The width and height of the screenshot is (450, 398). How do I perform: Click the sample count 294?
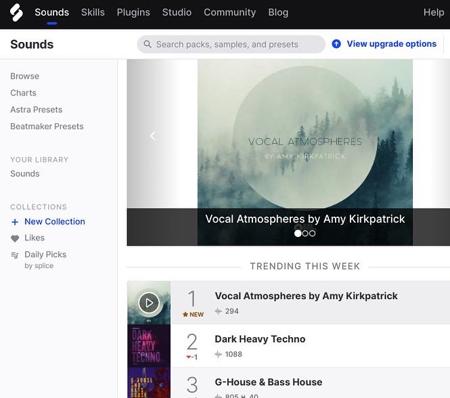click(x=232, y=311)
